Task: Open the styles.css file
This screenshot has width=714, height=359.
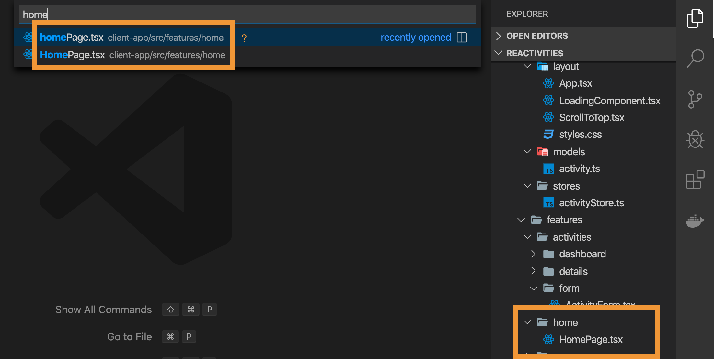Action: click(580, 134)
